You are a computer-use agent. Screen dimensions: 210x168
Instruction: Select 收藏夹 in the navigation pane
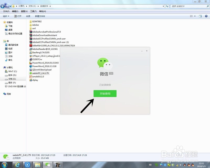coord(8,22)
